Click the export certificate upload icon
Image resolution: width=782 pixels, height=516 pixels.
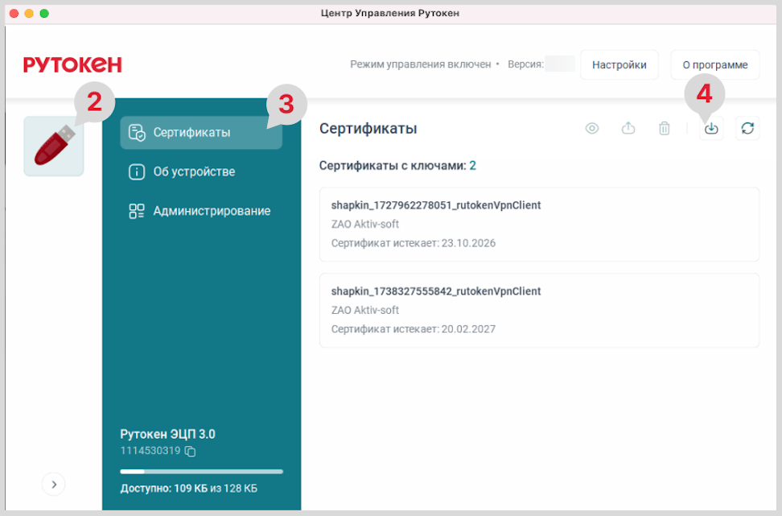click(x=628, y=129)
